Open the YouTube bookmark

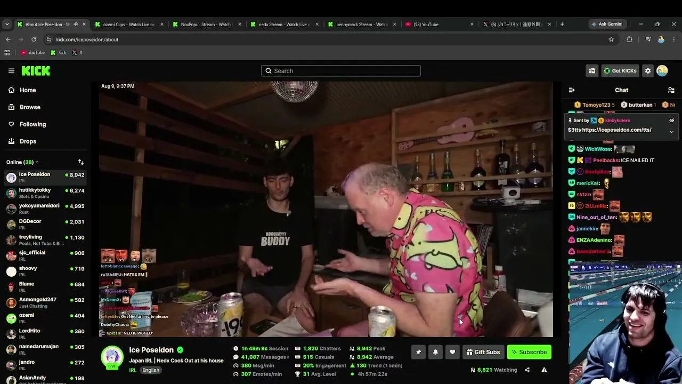(33, 53)
